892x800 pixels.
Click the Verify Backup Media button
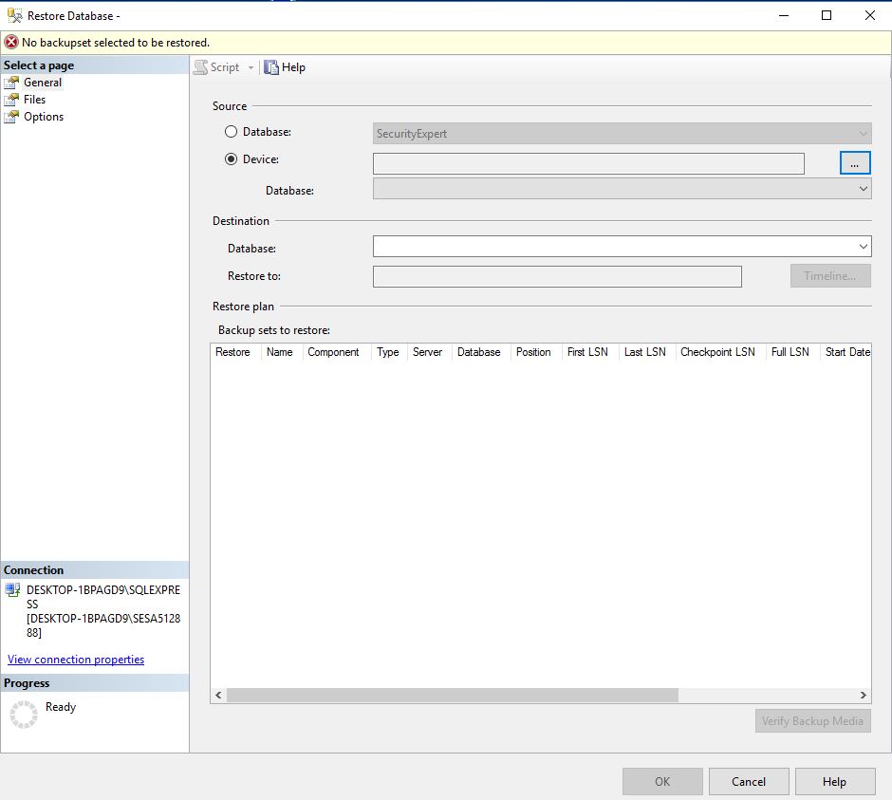point(813,721)
